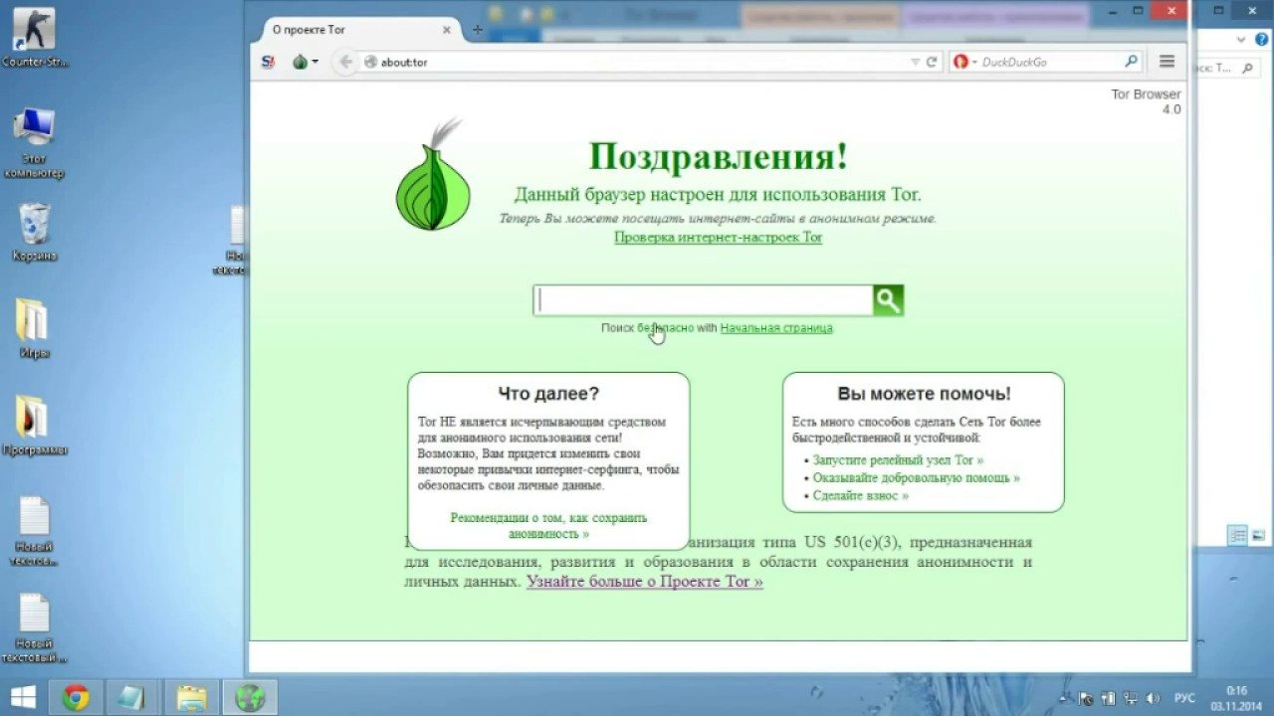Open a new tab with the plus button

pos(477,30)
